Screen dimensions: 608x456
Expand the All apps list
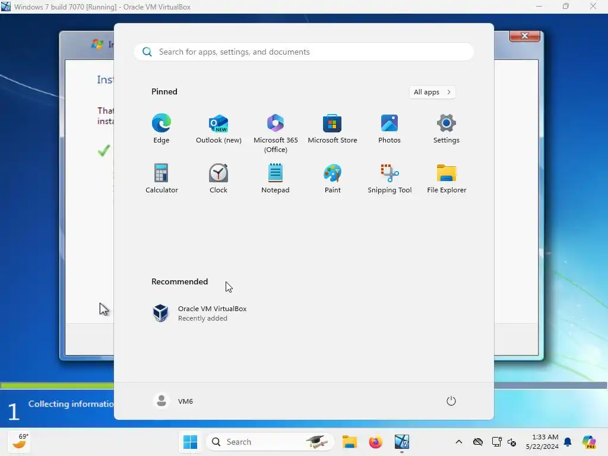[432, 92]
